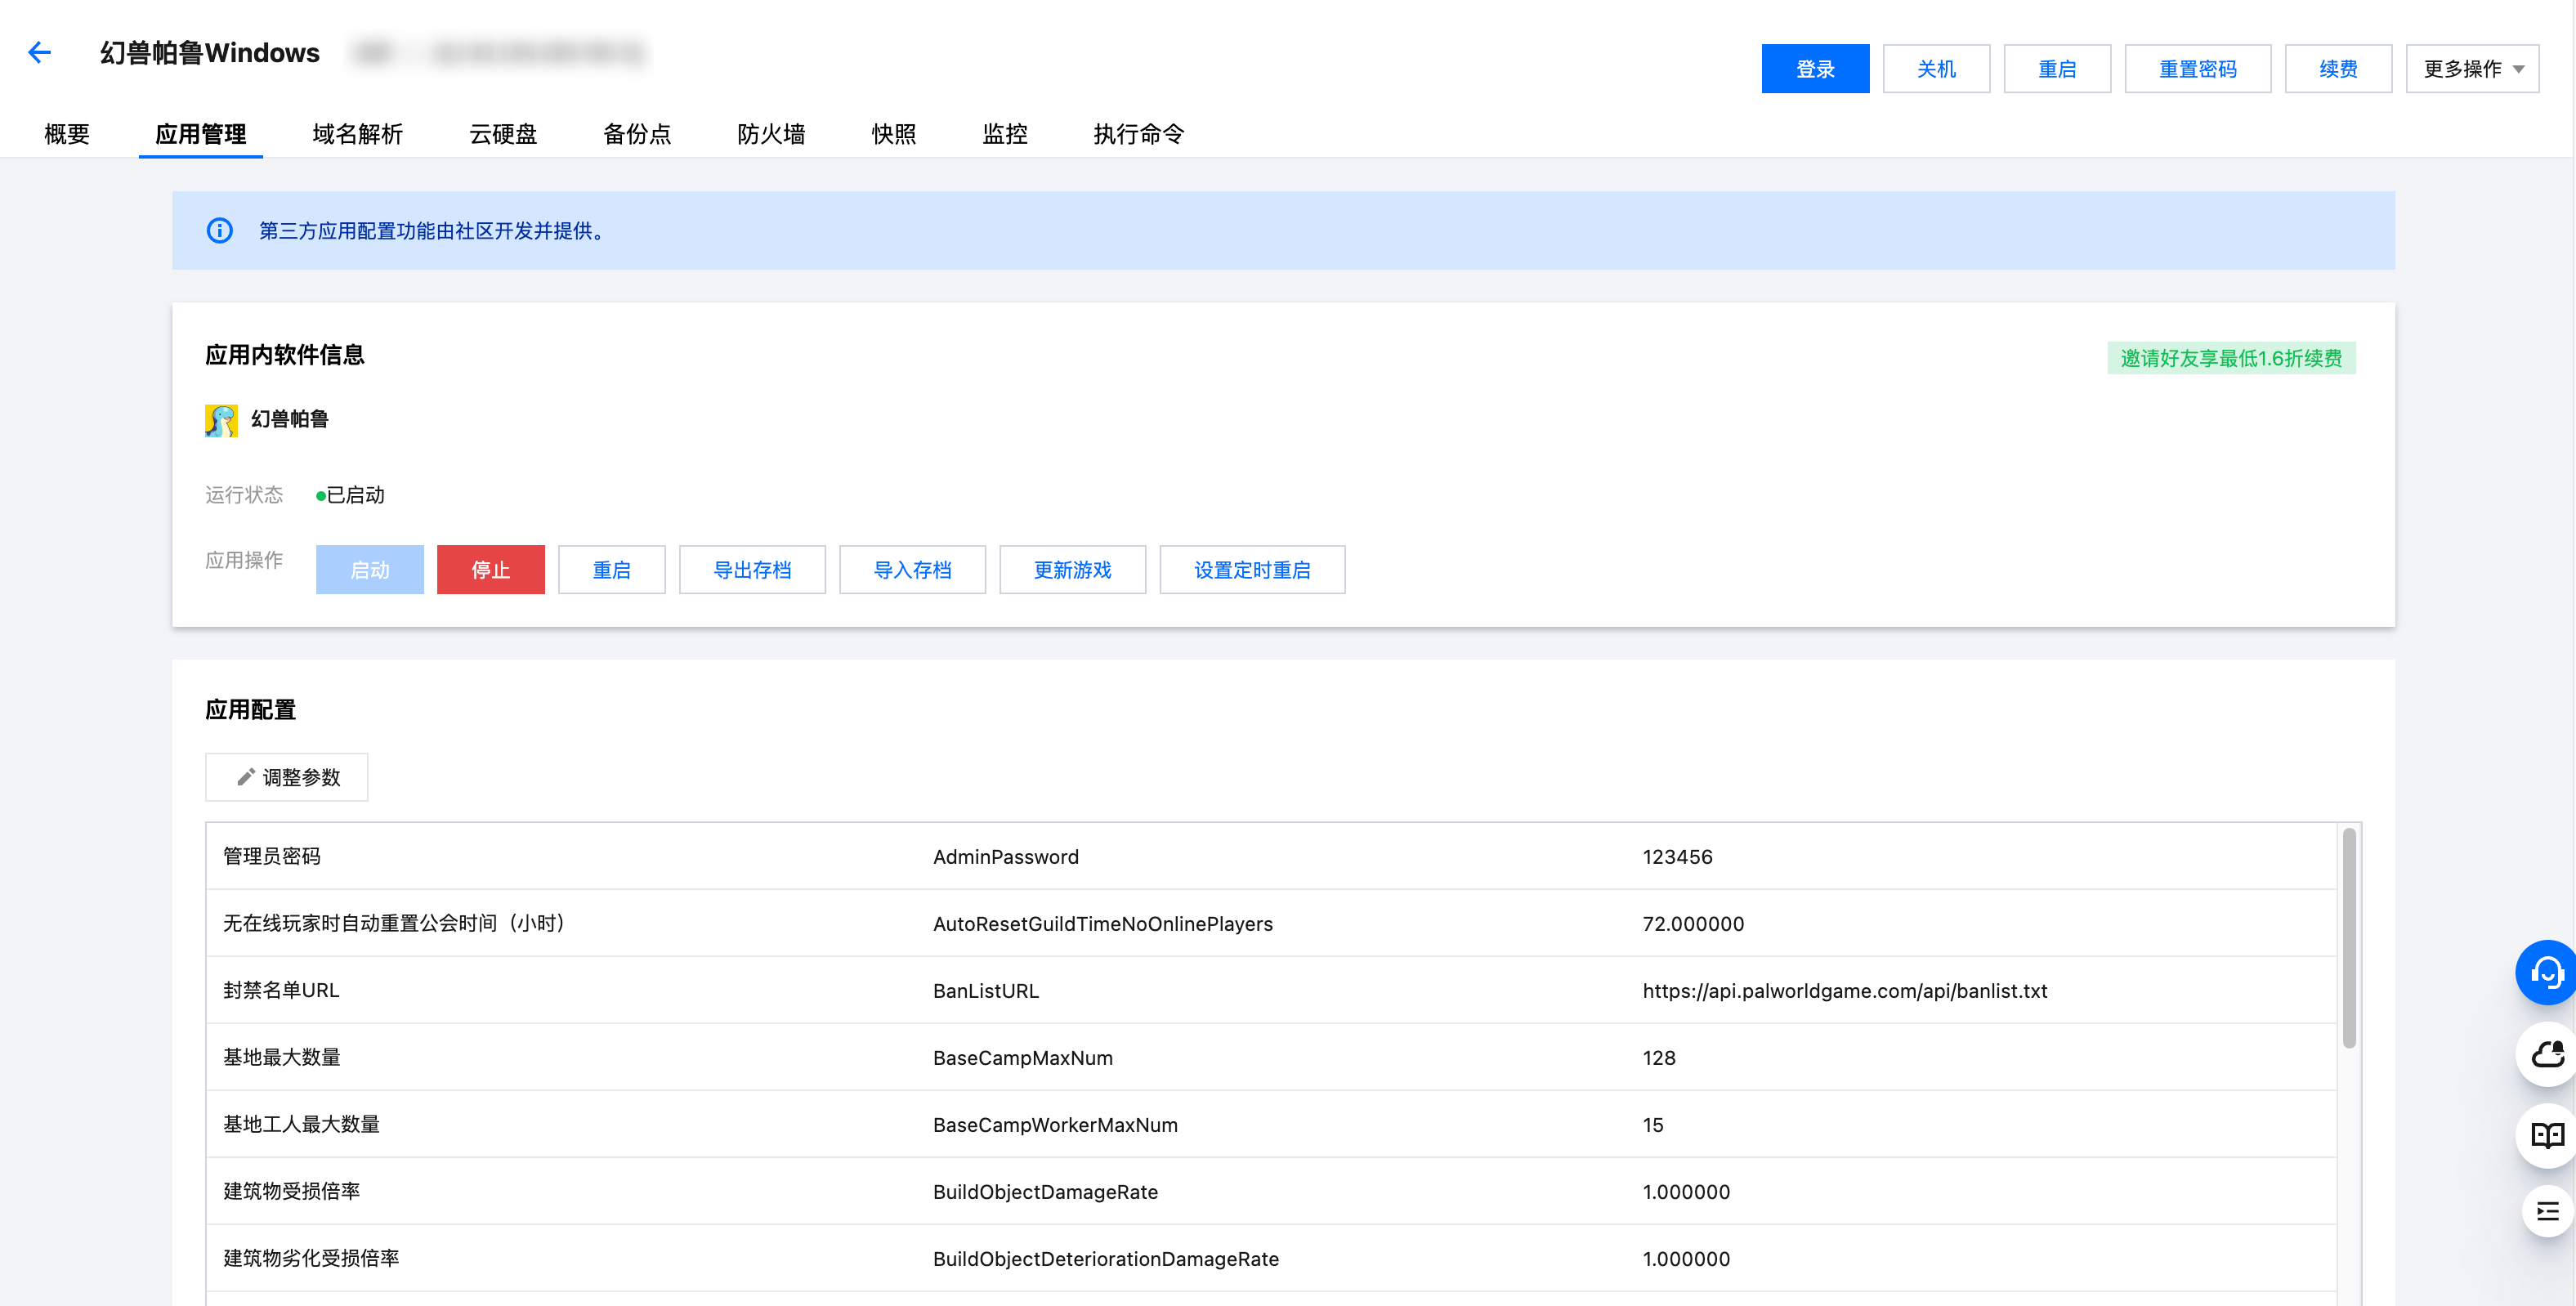Open the documentation book icon

2547,1136
